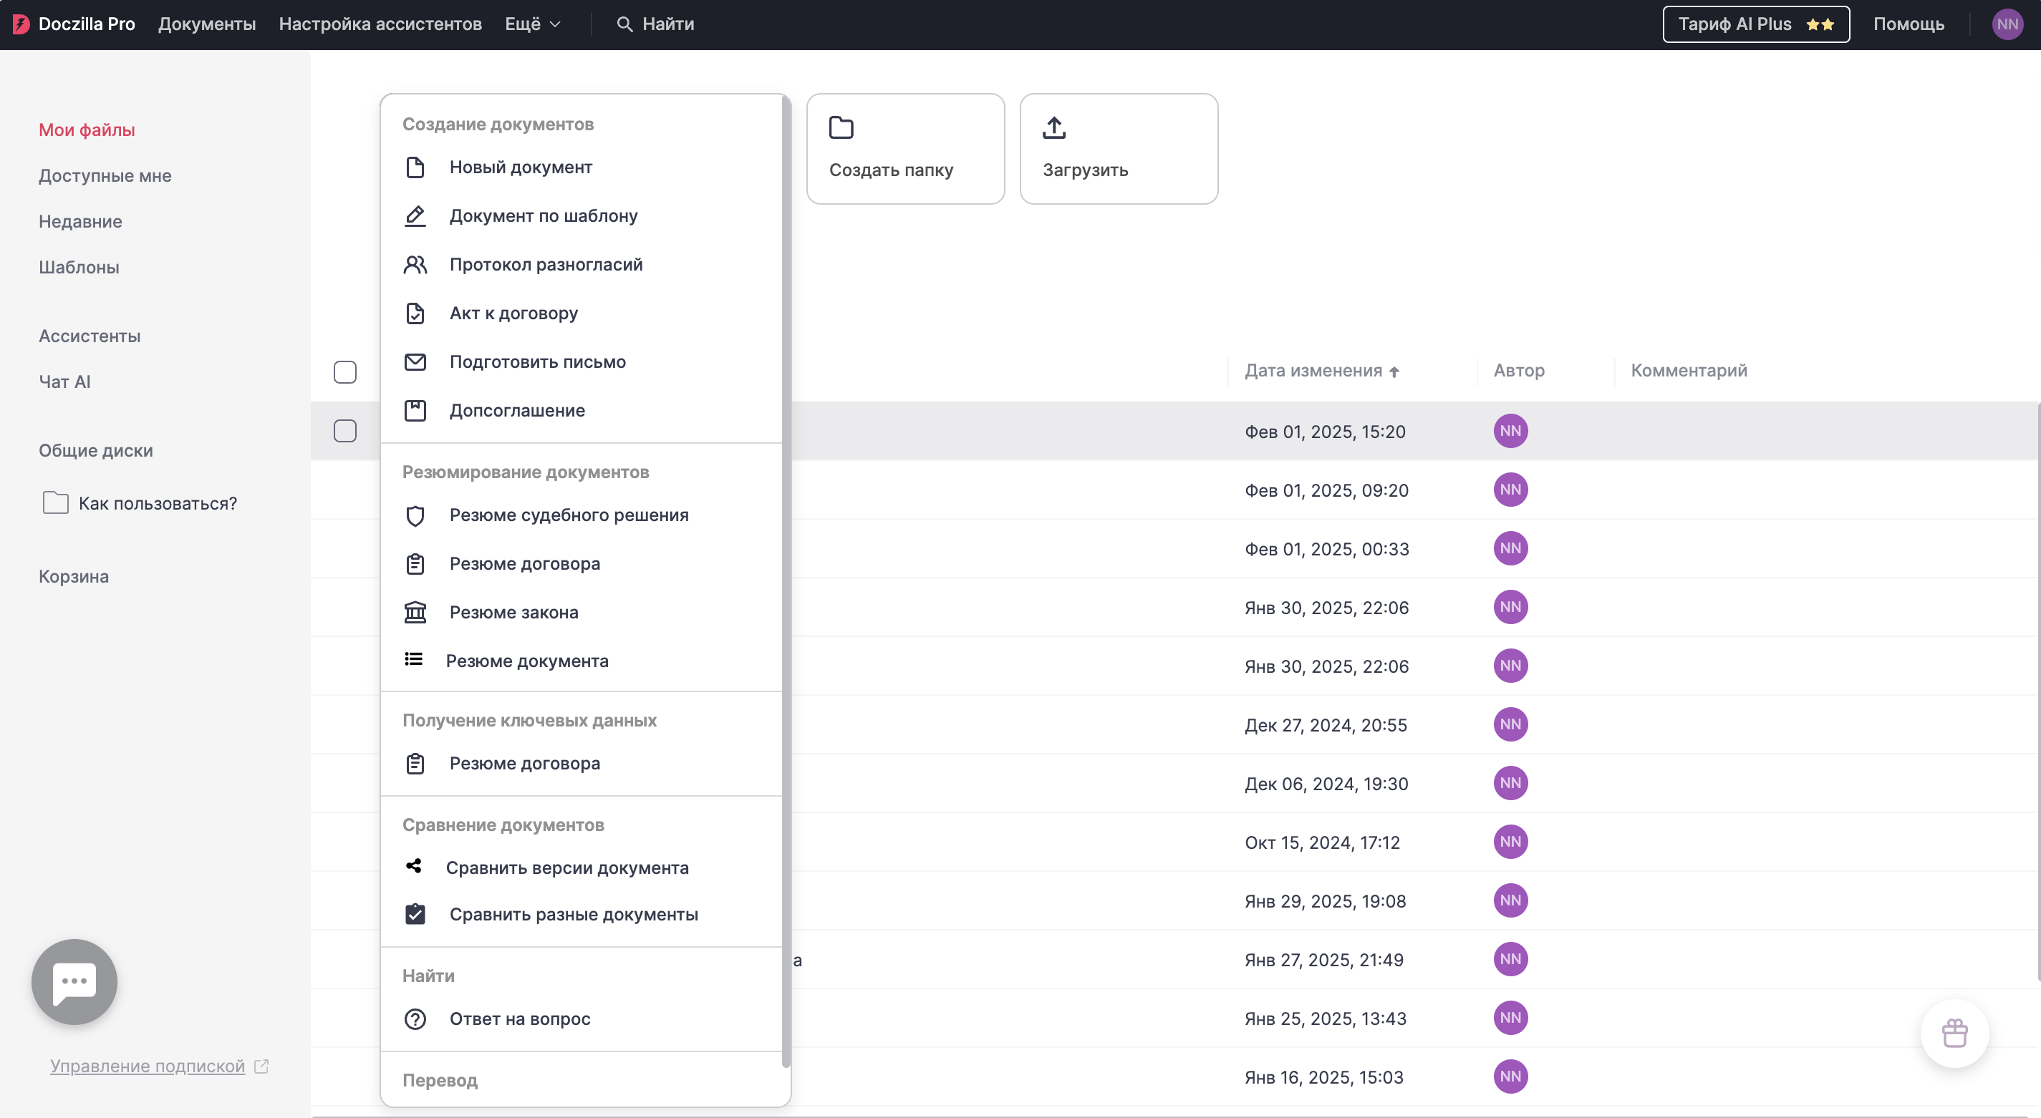Toggle the select-all checkbox in table header

(344, 372)
